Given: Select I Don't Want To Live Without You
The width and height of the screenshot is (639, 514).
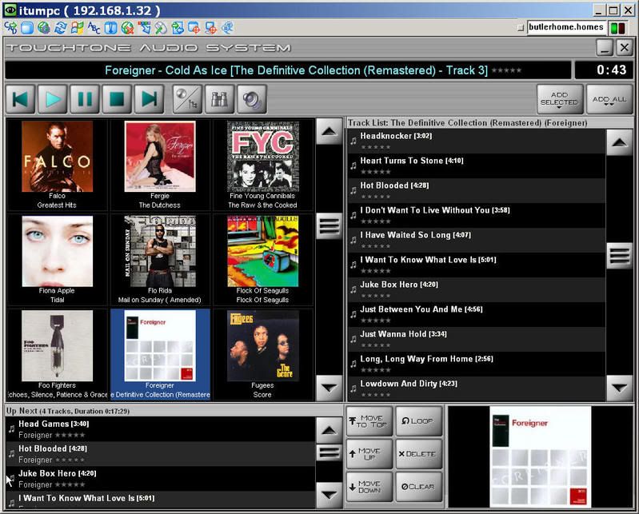Looking at the screenshot, I should click(x=476, y=216).
